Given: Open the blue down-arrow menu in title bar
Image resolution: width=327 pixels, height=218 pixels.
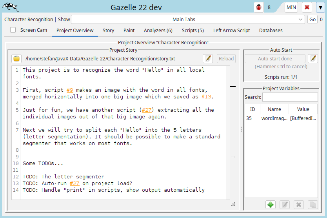Looking at the screenshot, I should pyautogui.click(x=320, y=7).
